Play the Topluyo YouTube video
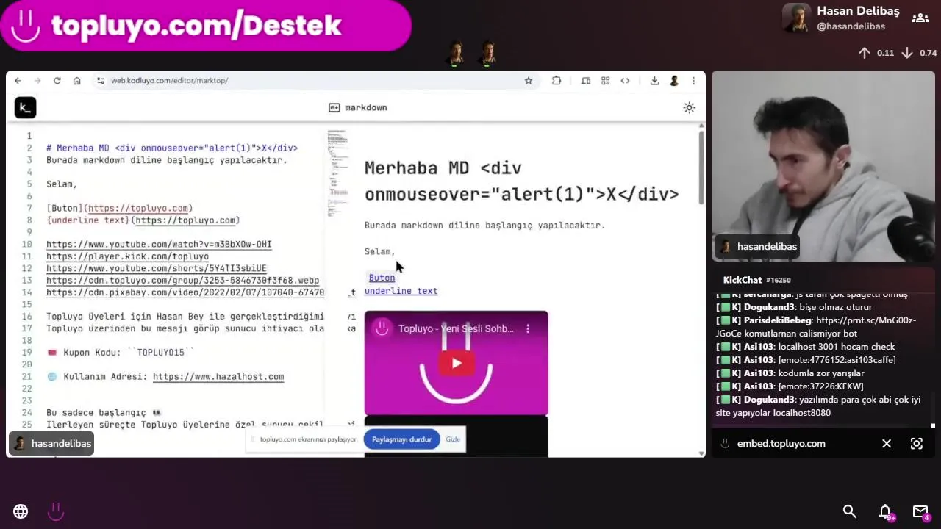The image size is (941, 529). click(x=457, y=363)
